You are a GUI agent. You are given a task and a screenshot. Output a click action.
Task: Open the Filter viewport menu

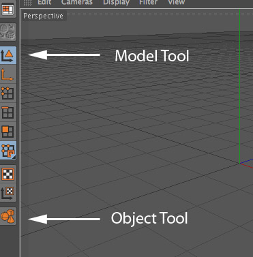[x=149, y=2]
